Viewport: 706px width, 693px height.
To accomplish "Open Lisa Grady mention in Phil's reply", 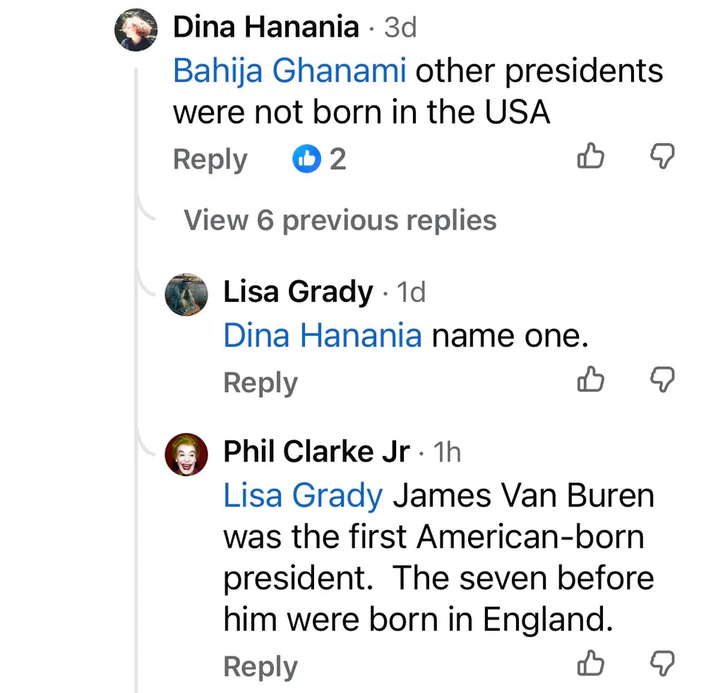I will (x=303, y=496).
